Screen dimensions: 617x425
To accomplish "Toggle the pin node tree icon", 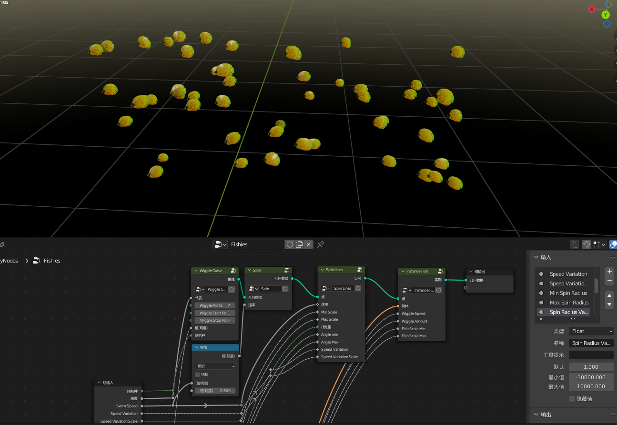I will click(x=321, y=244).
